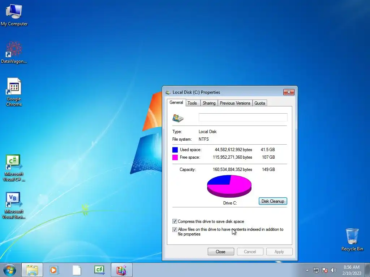Select the Recycle Bin desktop icon
The image size is (370, 277).
coord(352,239)
